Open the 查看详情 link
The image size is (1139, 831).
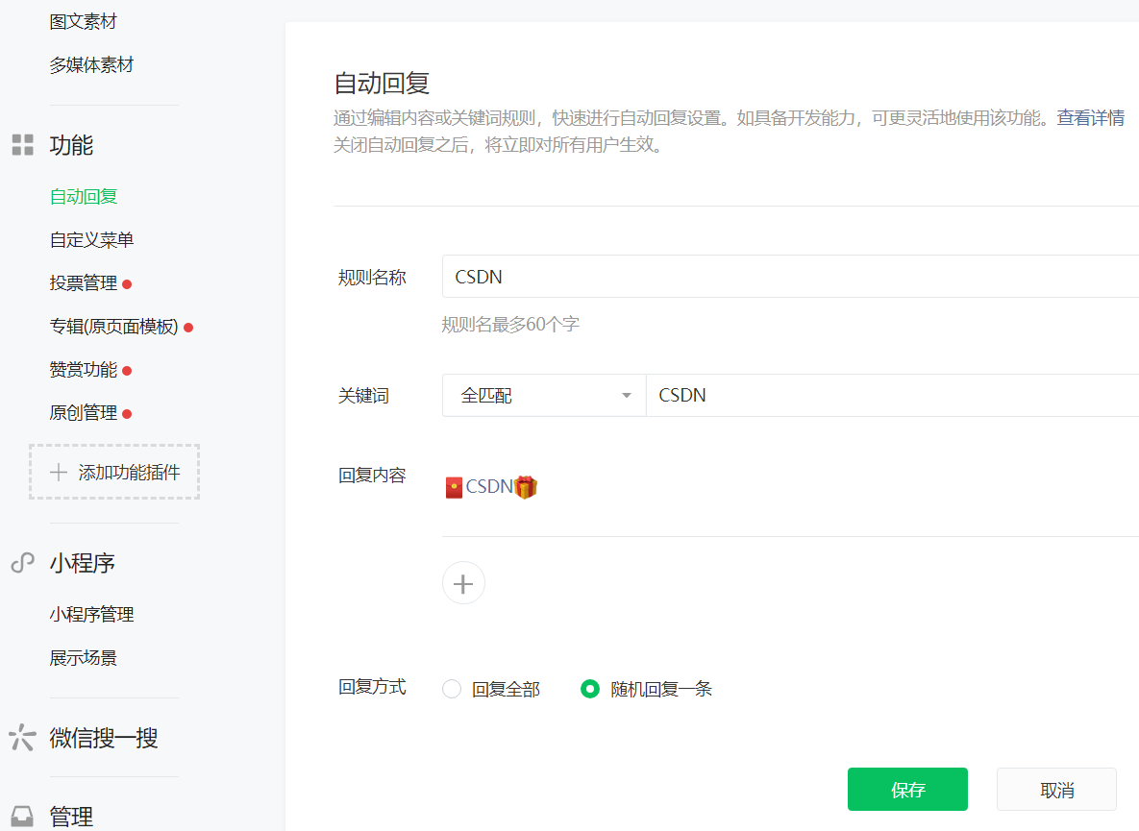1090,117
